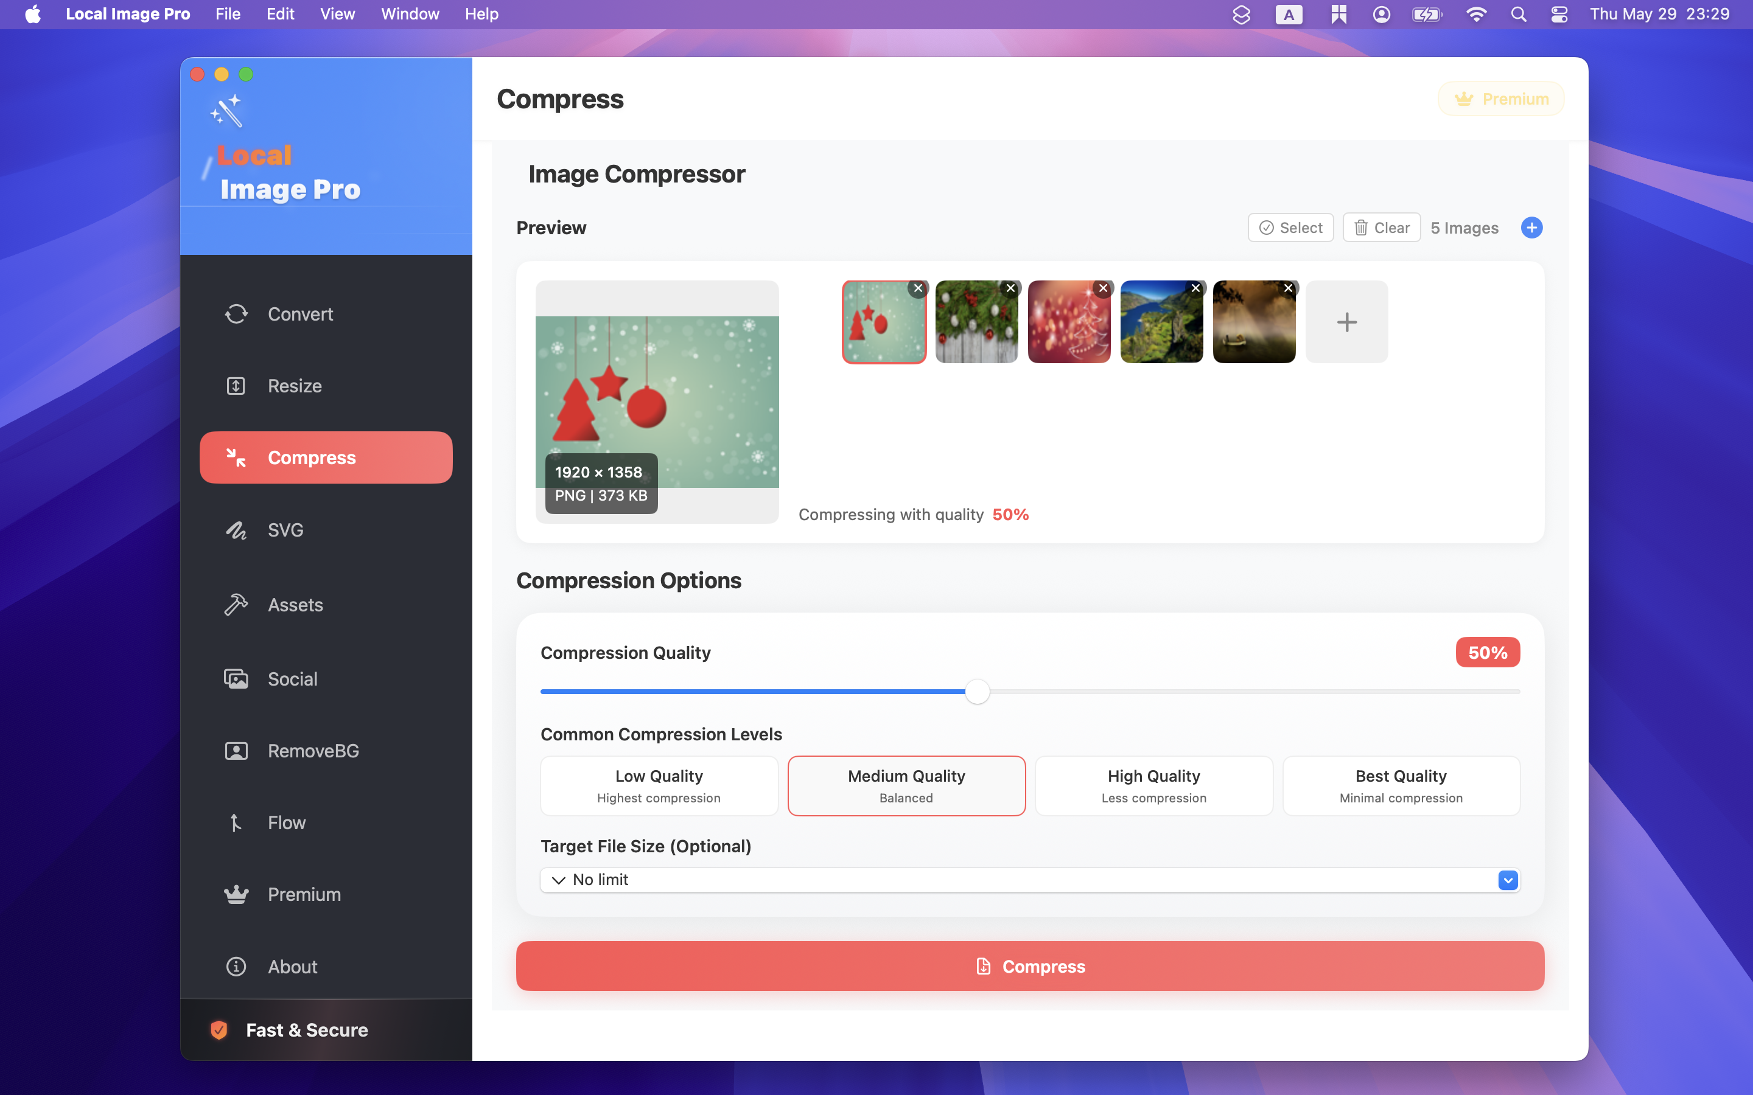Click the Compression Quality slider handle

(977, 692)
